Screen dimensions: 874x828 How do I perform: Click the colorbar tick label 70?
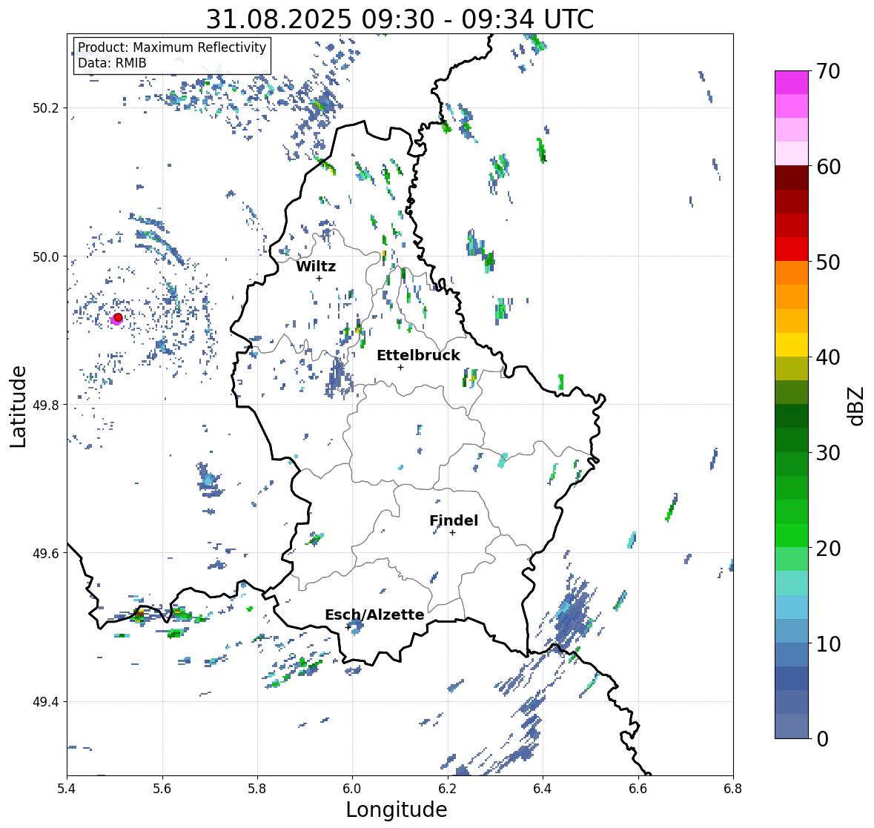tap(828, 71)
